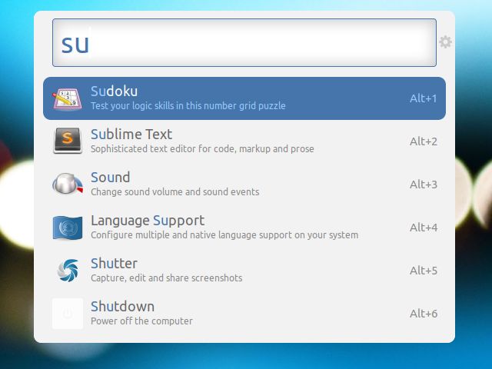The image size is (492, 369).
Task: Choose the "Sound" result title
Action: pyautogui.click(x=111, y=178)
